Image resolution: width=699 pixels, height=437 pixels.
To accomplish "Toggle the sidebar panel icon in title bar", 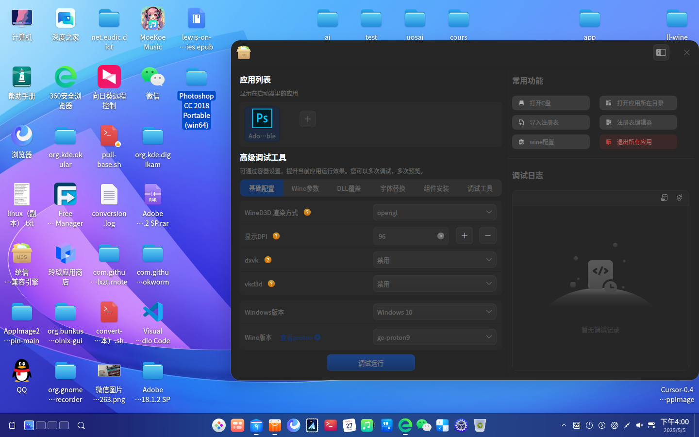I will point(661,52).
